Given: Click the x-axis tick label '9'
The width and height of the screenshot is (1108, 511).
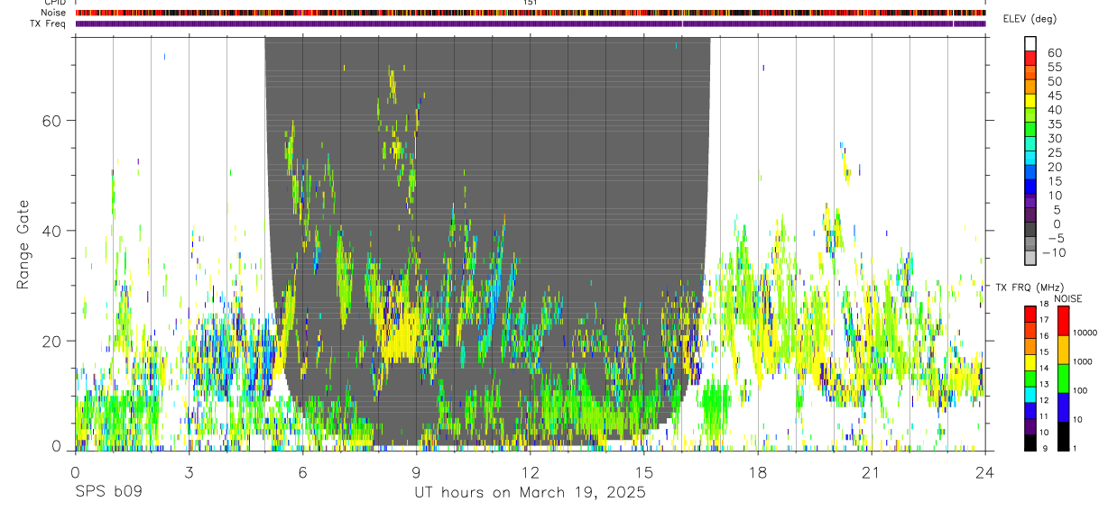Looking at the screenshot, I should tap(416, 471).
